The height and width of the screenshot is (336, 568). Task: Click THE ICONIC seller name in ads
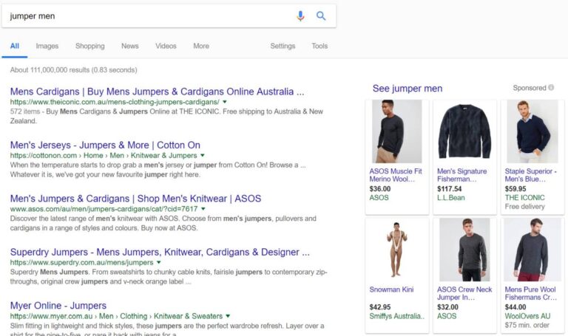(525, 198)
